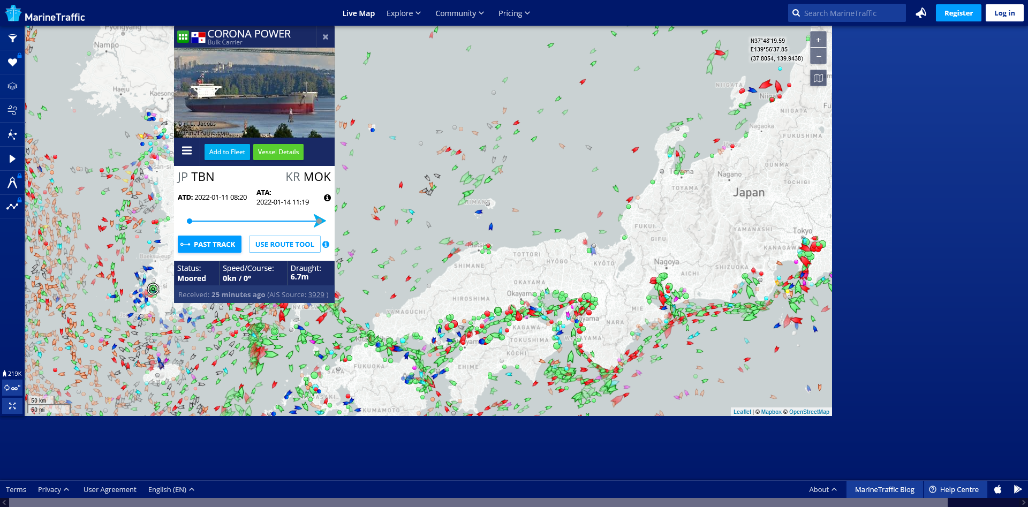The height and width of the screenshot is (507, 1028).
Task: Click USE ROUTE TOOL button
Action: (x=285, y=244)
